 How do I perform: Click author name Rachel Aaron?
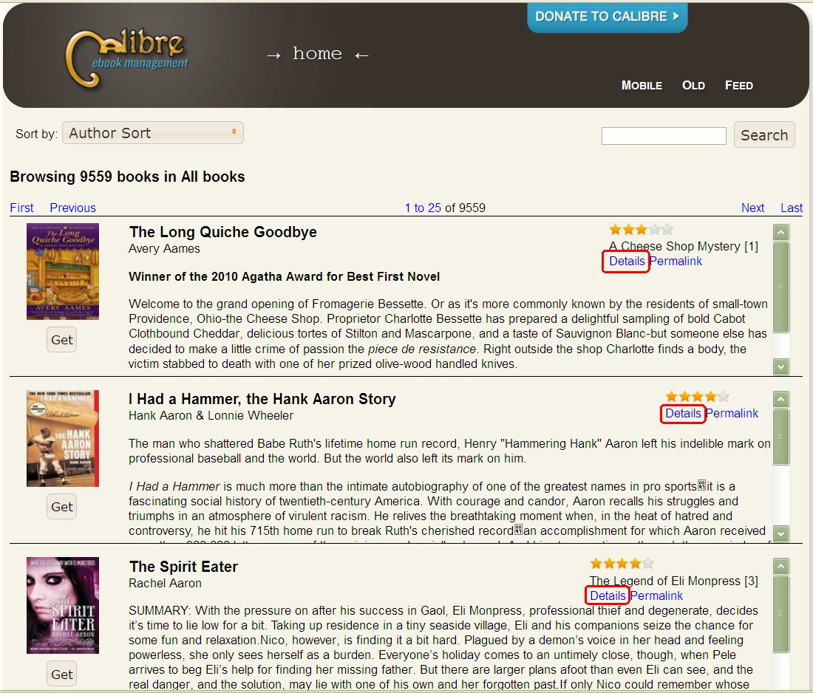[165, 584]
